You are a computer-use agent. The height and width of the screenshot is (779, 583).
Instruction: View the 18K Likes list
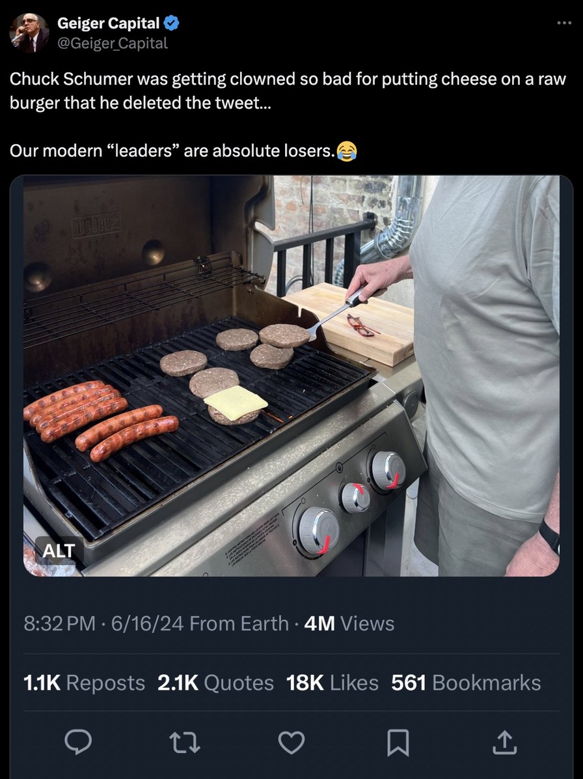click(332, 683)
